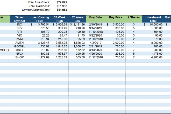Select SPY closing price 378.58
171x114 pixels.
[40, 28]
